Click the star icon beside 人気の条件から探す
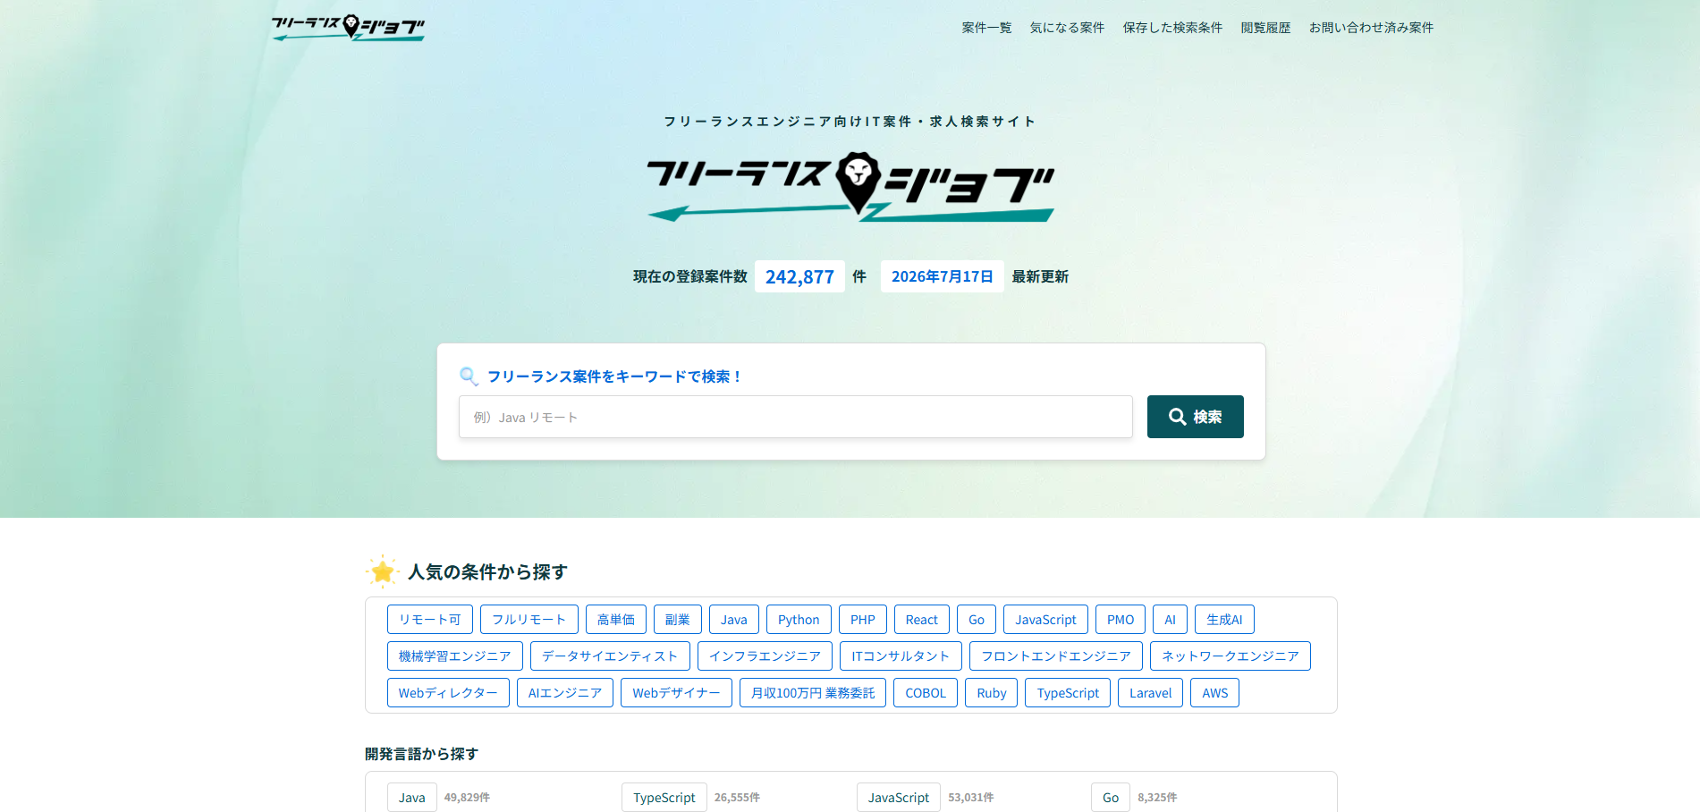The image size is (1700, 812). coord(383,571)
